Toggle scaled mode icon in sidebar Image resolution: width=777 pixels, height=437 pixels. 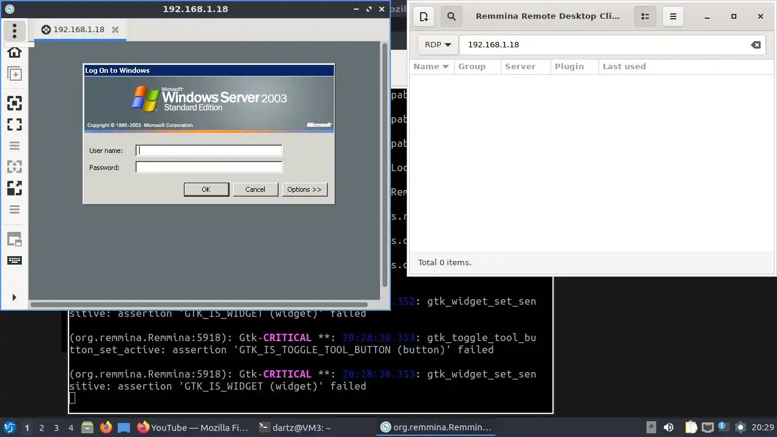pyautogui.click(x=15, y=188)
